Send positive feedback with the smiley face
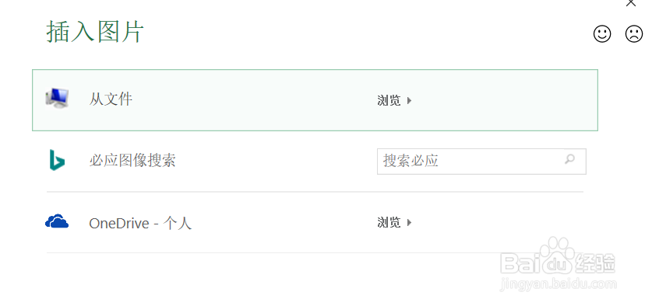This screenshot has height=306, width=652. pos(601,34)
